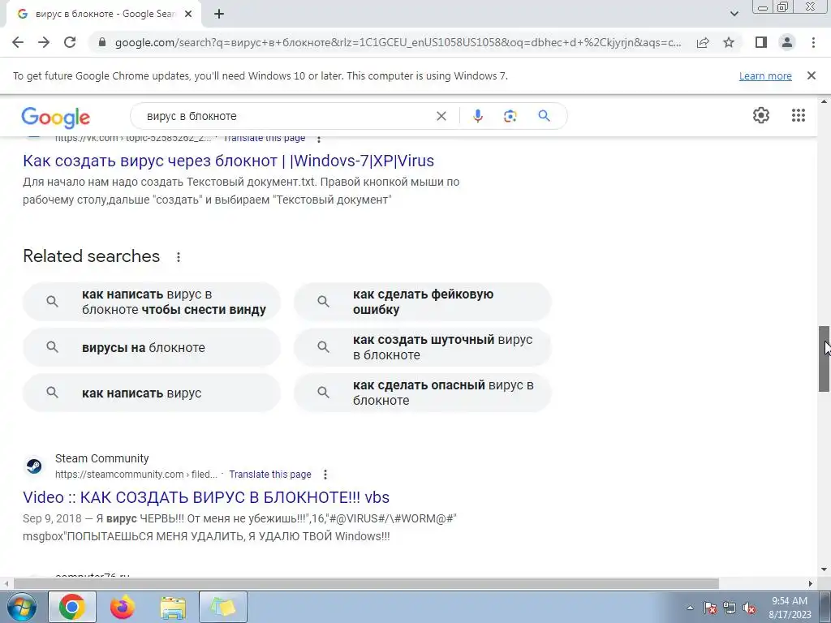Show hidden system tray icons

pyautogui.click(x=690, y=608)
